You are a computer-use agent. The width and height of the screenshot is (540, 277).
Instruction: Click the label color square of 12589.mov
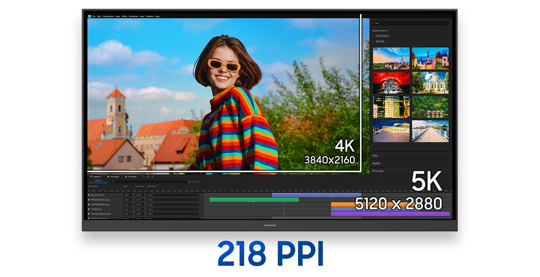[89, 209]
